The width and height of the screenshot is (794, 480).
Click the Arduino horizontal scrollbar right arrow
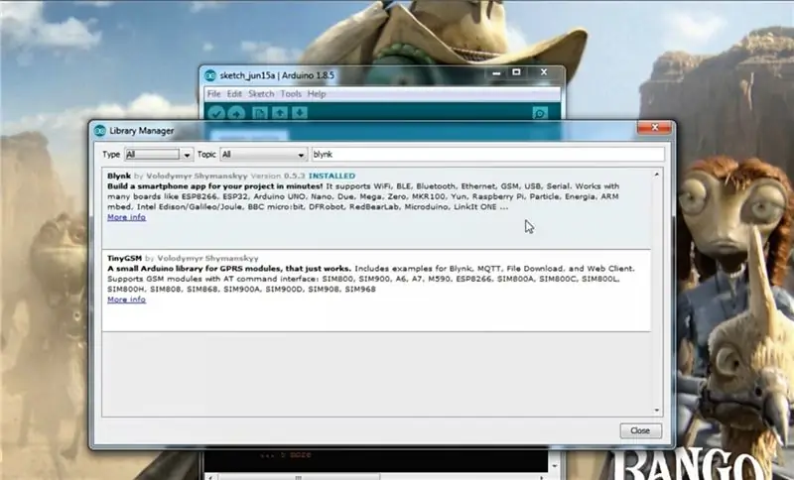(x=542, y=477)
